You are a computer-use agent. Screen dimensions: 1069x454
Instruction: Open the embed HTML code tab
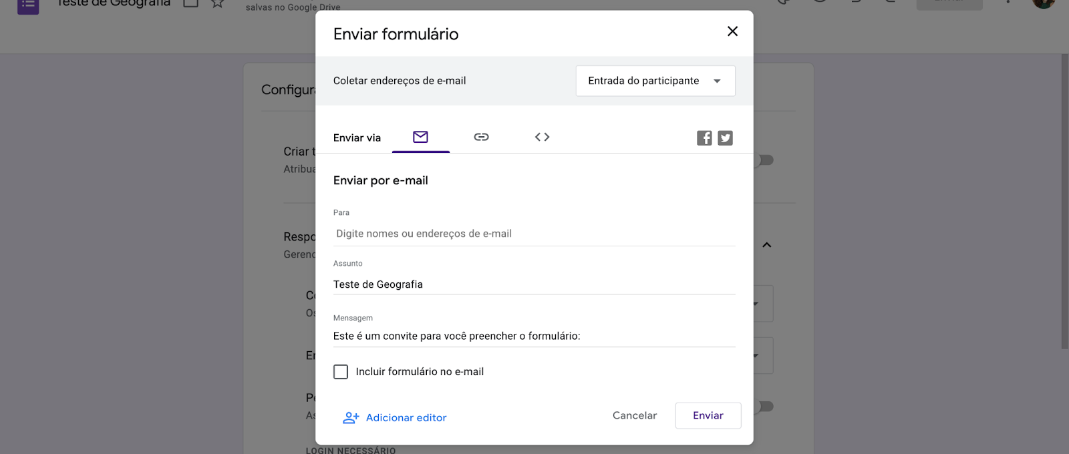542,137
